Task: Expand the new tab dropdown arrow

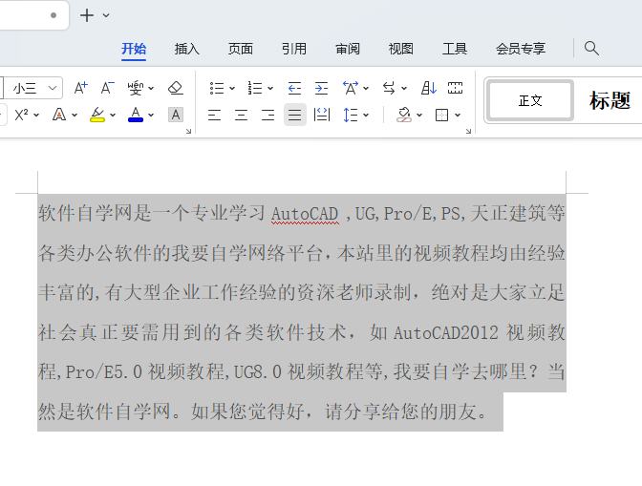Action: click(x=106, y=15)
